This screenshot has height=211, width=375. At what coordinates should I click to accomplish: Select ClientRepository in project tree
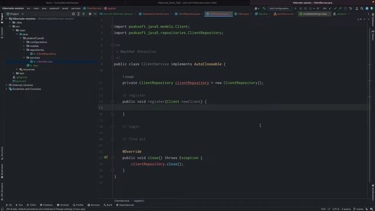(x=46, y=54)
